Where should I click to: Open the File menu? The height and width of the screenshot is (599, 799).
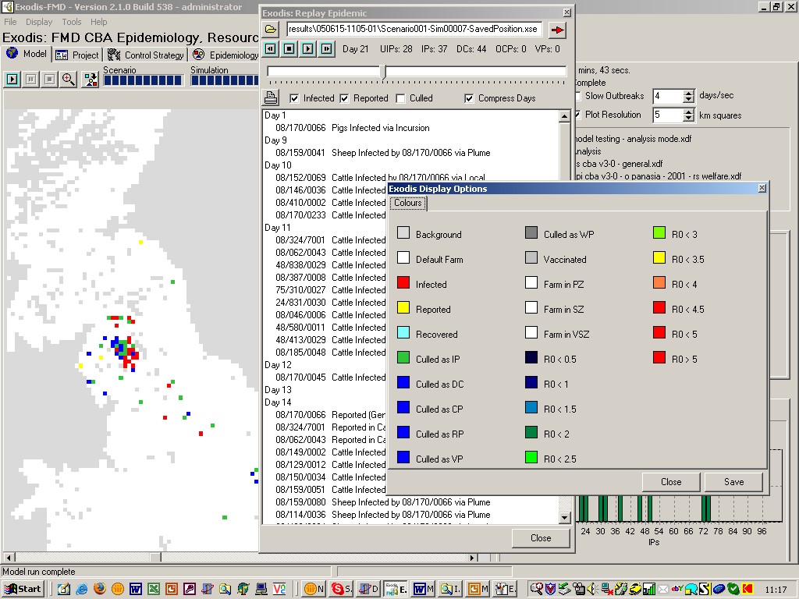tap(10, 22)
